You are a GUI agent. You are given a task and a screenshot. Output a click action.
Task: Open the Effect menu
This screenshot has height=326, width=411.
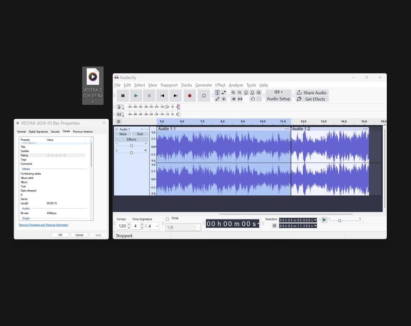coord(220,85)
